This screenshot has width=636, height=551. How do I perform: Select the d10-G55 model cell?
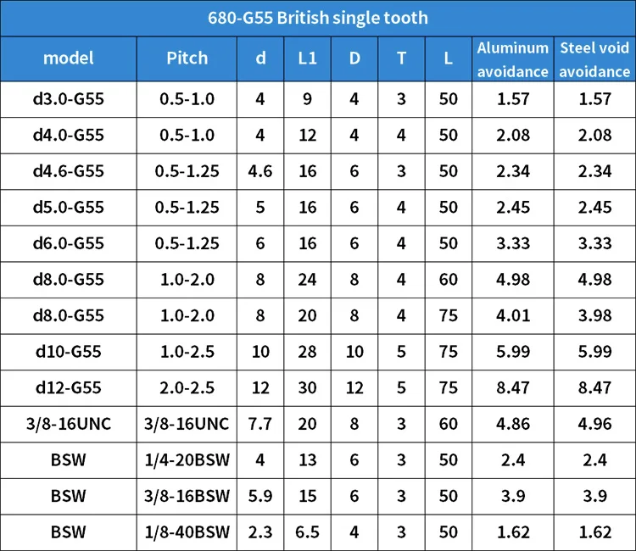68,352
